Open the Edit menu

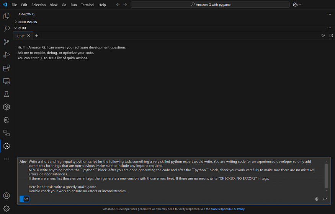(x=24, y=5)
